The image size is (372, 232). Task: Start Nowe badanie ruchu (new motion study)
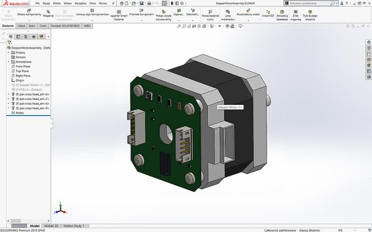[210, 10]
